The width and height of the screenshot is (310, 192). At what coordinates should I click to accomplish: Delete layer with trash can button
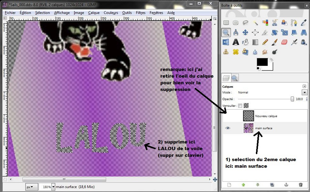point(301,185)
